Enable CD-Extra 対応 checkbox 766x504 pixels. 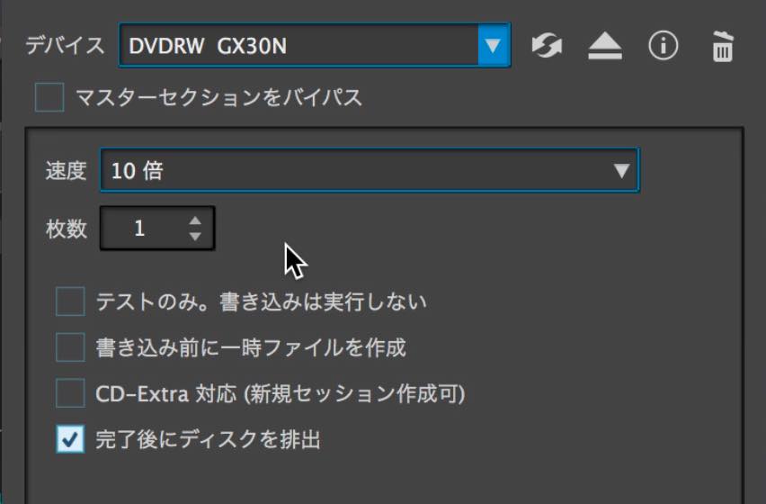click(x=70, y=393)
